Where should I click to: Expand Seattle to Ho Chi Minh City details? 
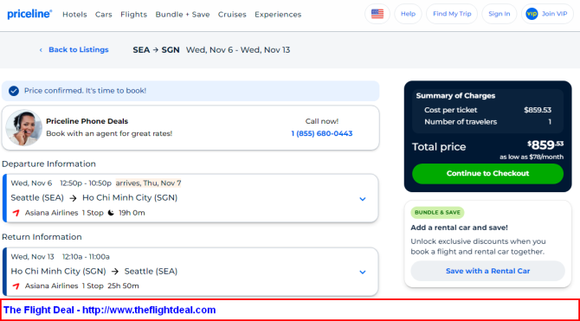pos(363,199)
